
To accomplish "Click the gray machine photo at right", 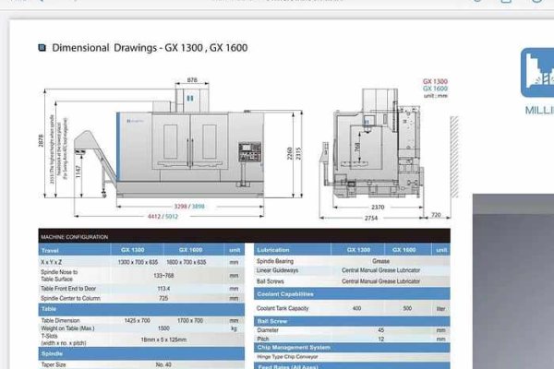I will 513,281.
